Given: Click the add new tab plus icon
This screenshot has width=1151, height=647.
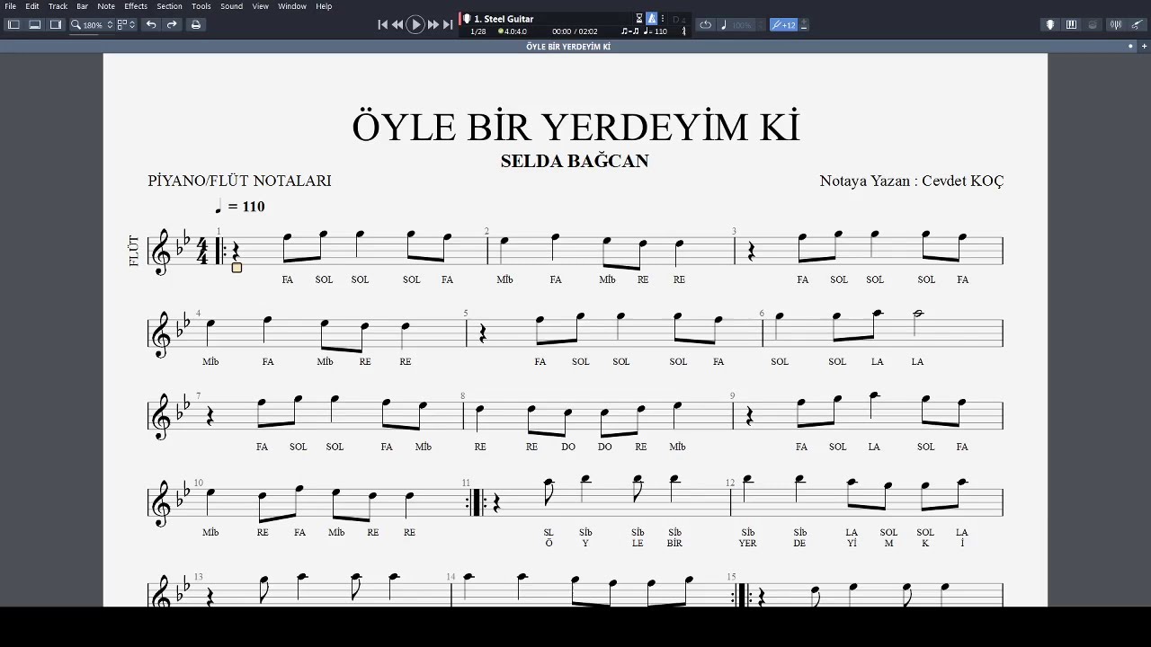Looking at the screenshot, I should (1143, 46).
